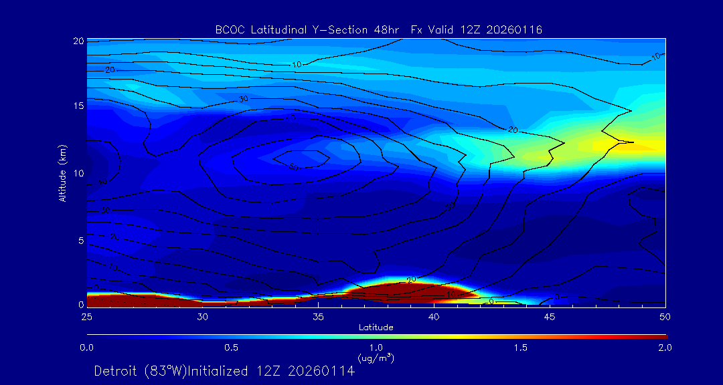Click the contour label 10 near the plot's top center
Screen dimensions: 723x385
tap(297, 65)
